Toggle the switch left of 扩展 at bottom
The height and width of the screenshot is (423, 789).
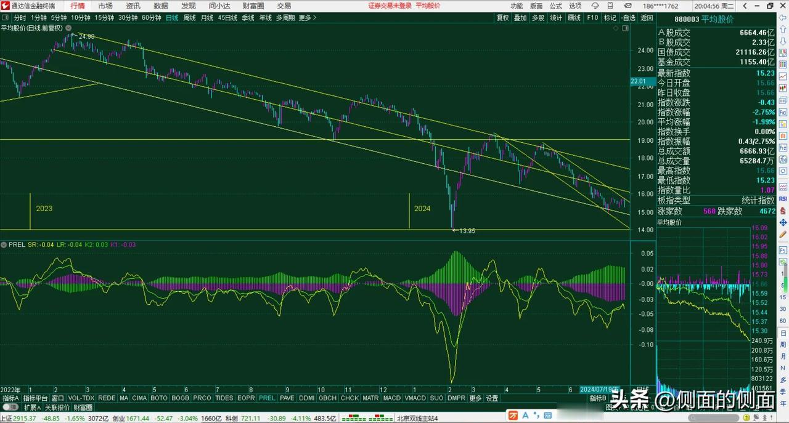(x=10, y=408)
